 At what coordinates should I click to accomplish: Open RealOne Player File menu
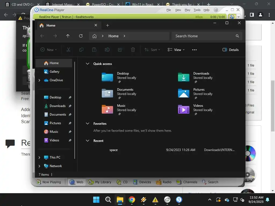[169, 10]
